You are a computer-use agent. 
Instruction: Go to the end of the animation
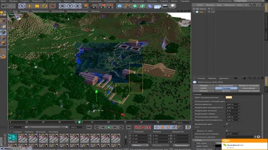[129, 127]
